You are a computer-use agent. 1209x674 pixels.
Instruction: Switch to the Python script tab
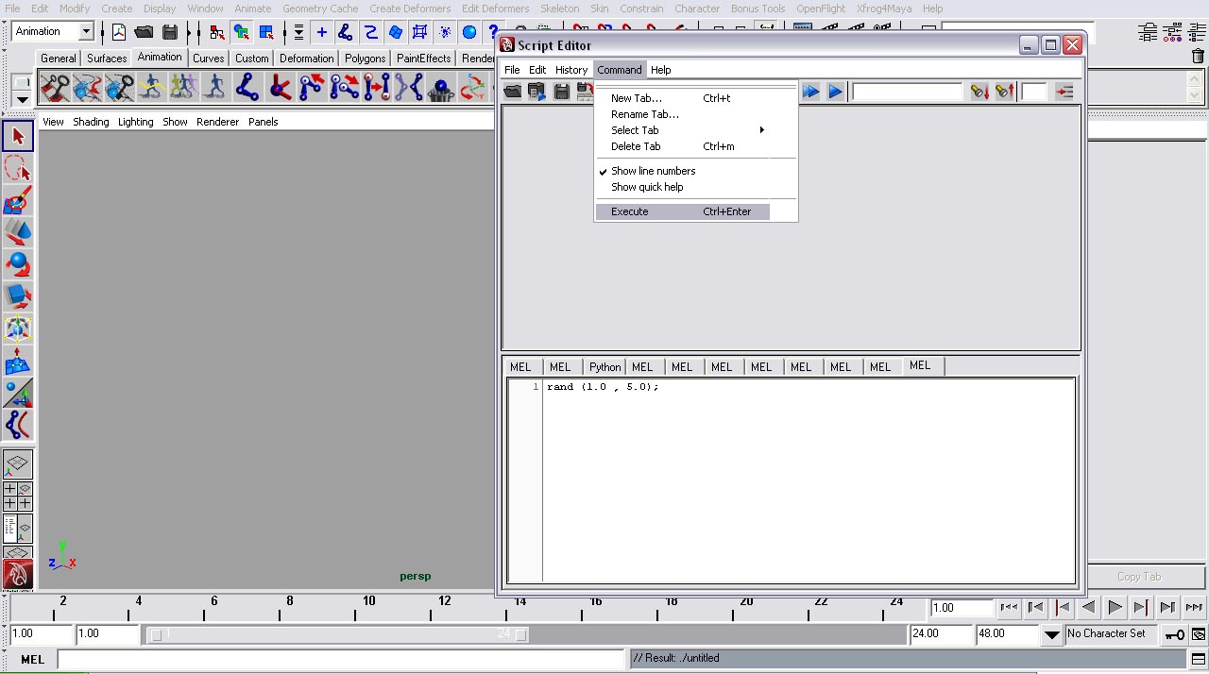(604, 367)
